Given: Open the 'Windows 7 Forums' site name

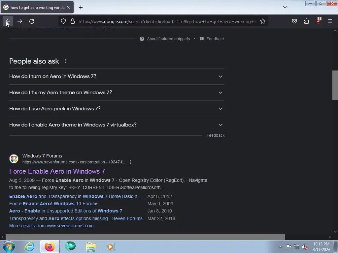Looking at the screenshot, I should 42,156.
